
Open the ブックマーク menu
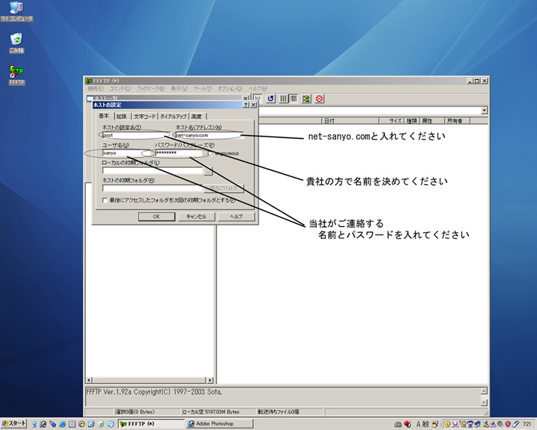[150, 89]
